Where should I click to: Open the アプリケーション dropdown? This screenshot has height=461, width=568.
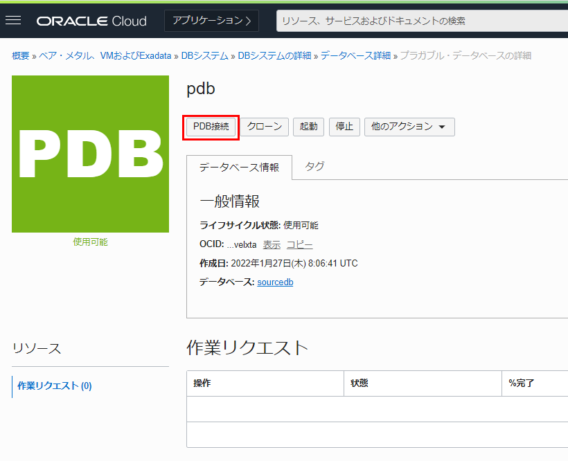coord(211,21)
